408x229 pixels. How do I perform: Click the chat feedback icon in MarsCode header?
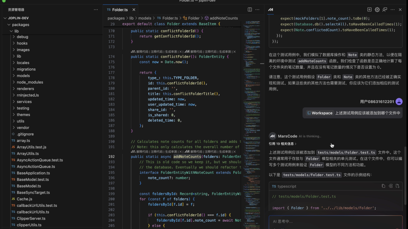[x=385, y=10]
